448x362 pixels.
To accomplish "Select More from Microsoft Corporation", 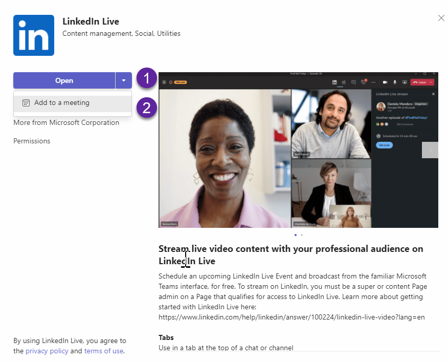I will (66, 122).
